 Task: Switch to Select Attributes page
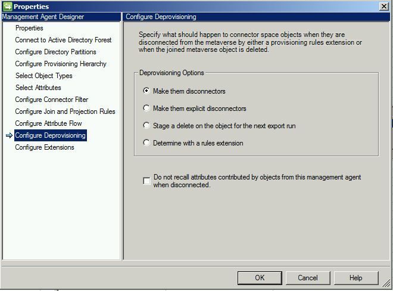click(x=38, y=88)
